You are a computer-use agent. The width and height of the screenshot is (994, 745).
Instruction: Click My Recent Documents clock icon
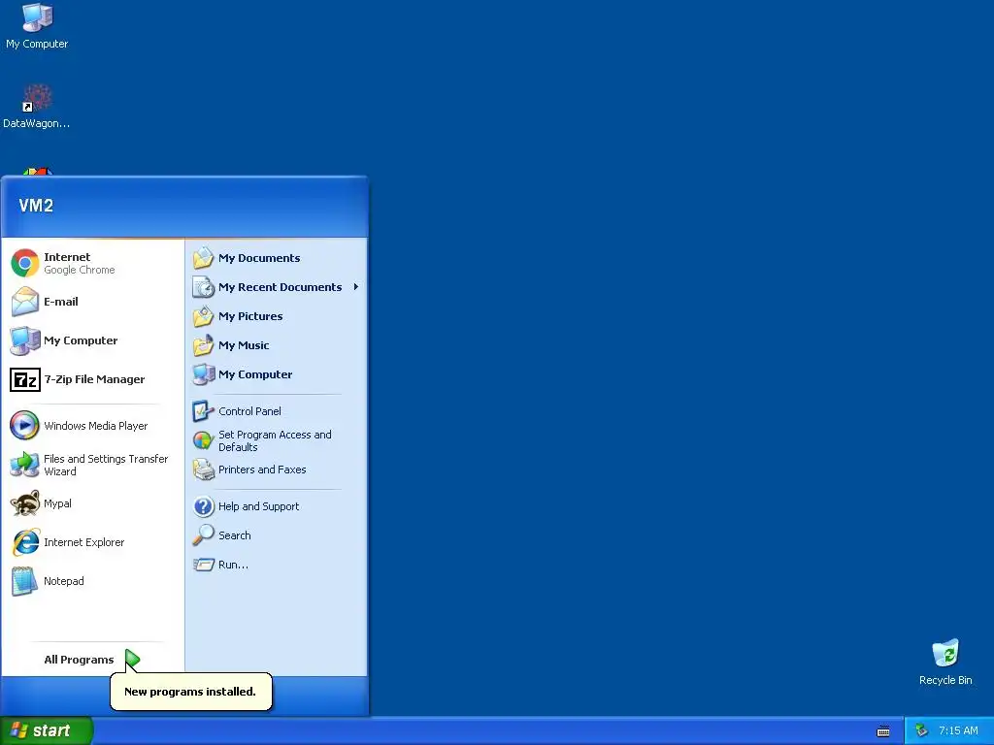(204, 287)
